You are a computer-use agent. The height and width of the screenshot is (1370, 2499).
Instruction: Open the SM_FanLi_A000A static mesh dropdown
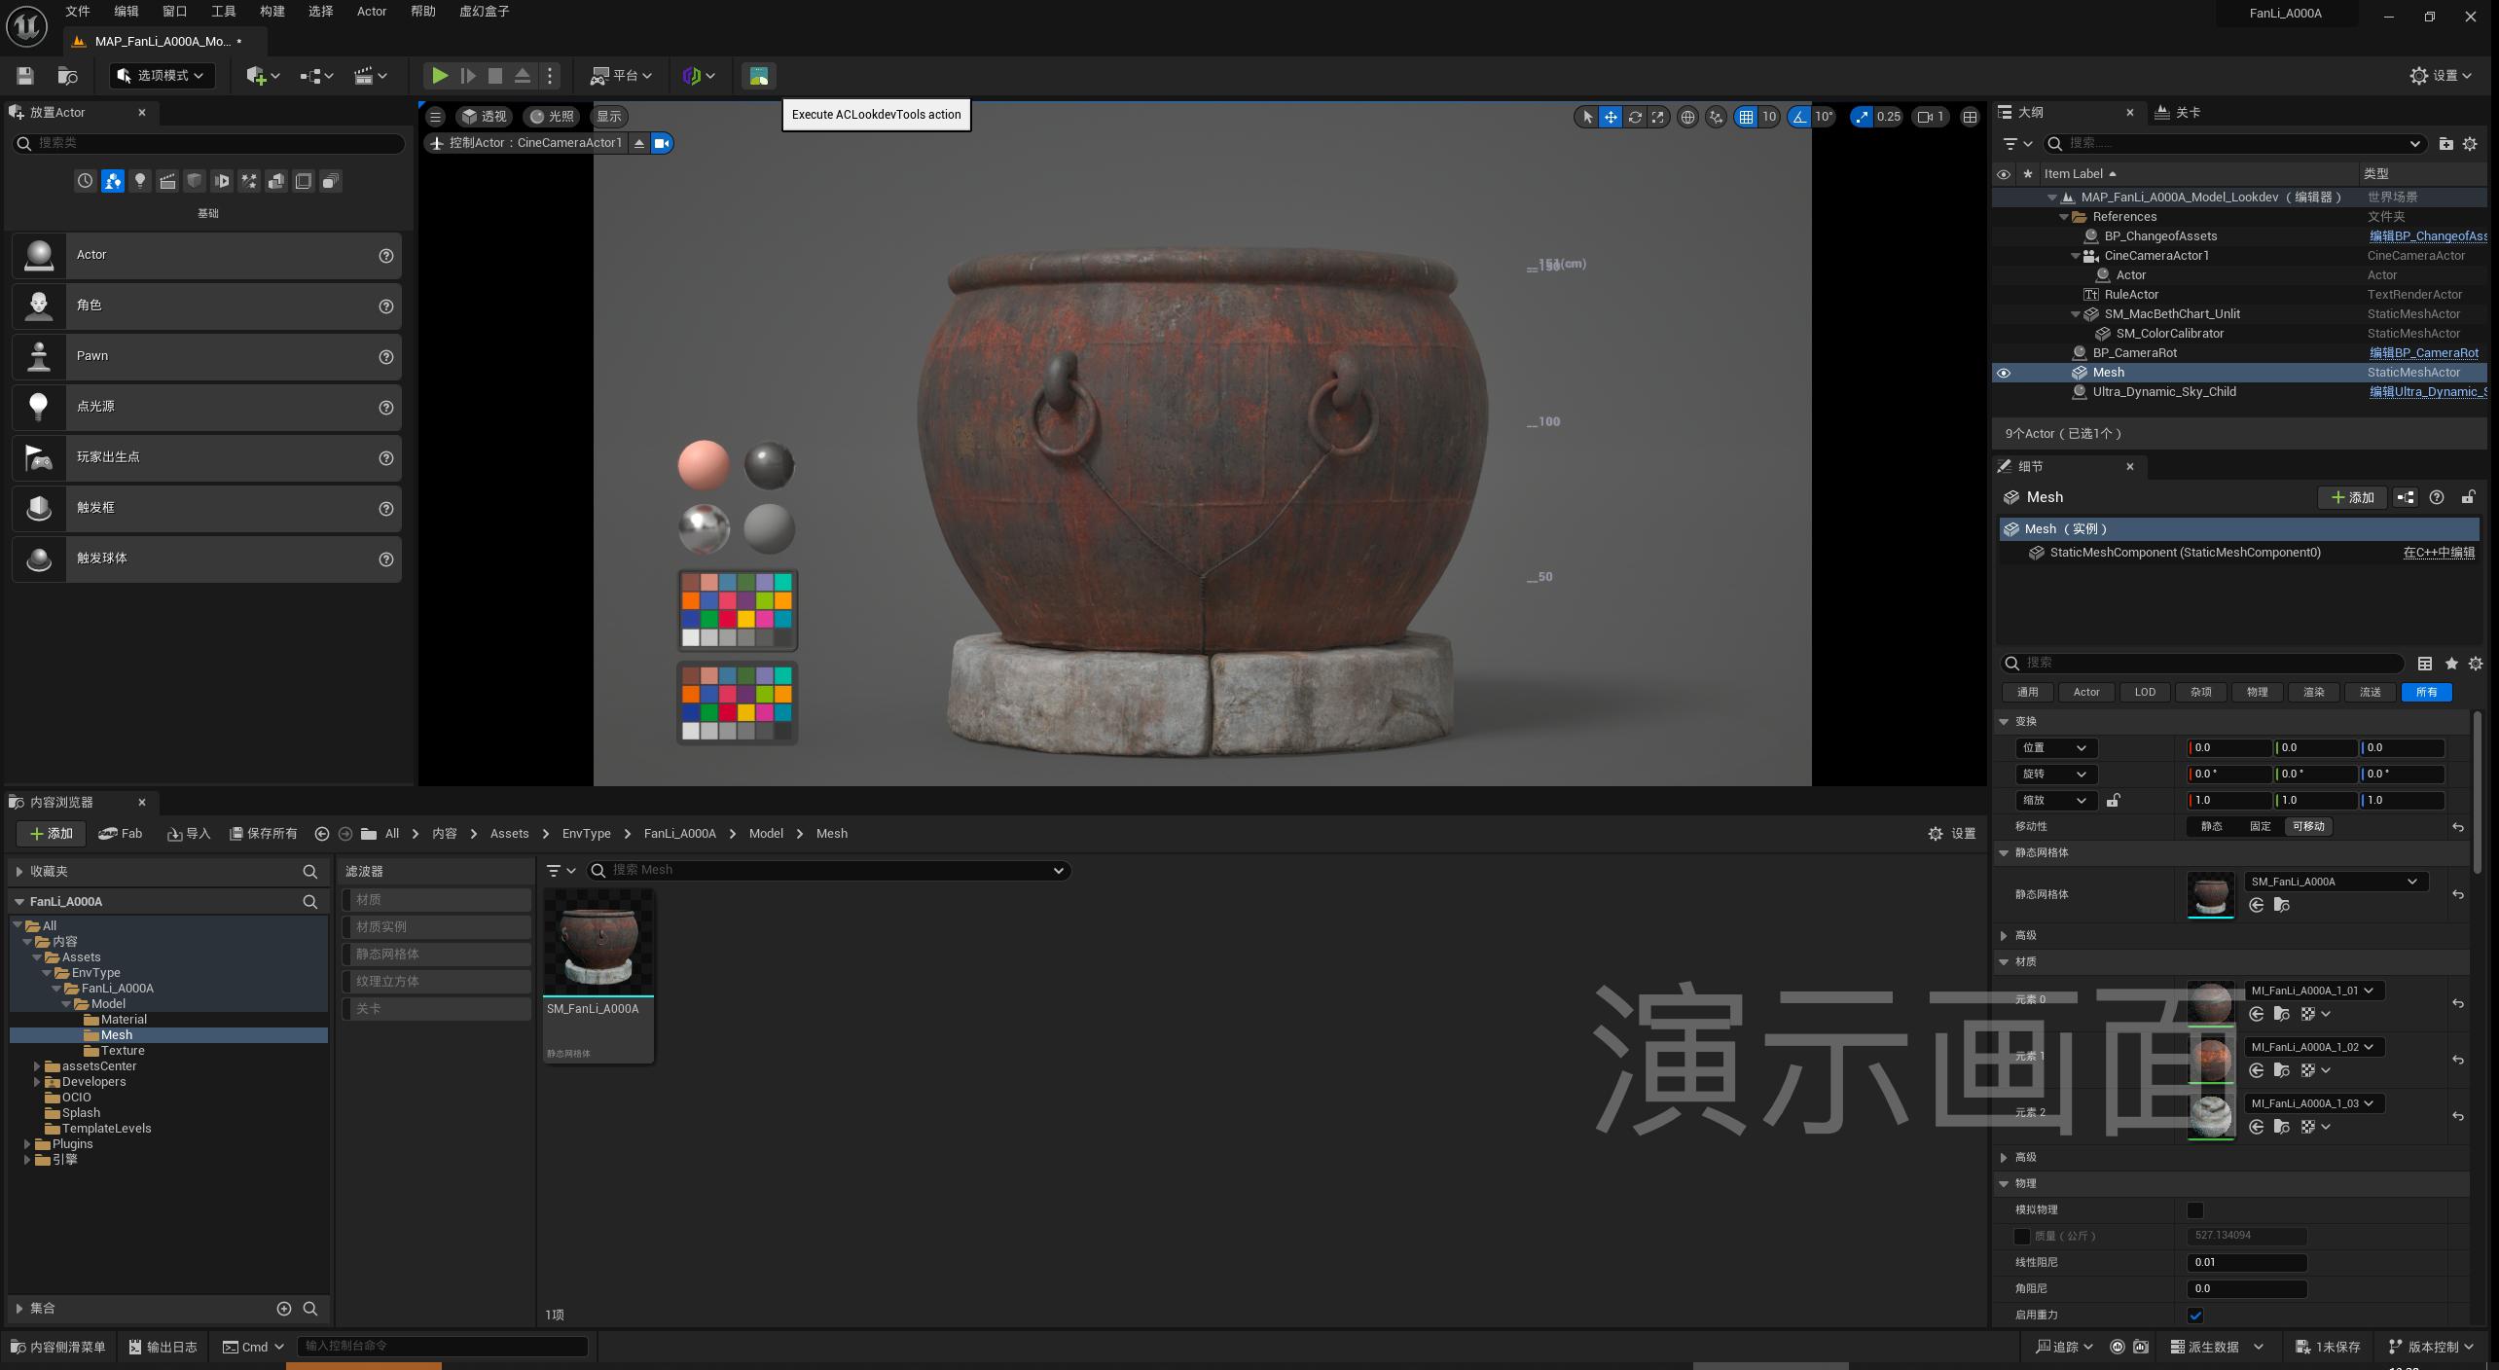(x=2336, y=883)
